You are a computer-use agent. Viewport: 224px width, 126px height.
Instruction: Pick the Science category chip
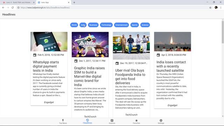tap(145, 25)
